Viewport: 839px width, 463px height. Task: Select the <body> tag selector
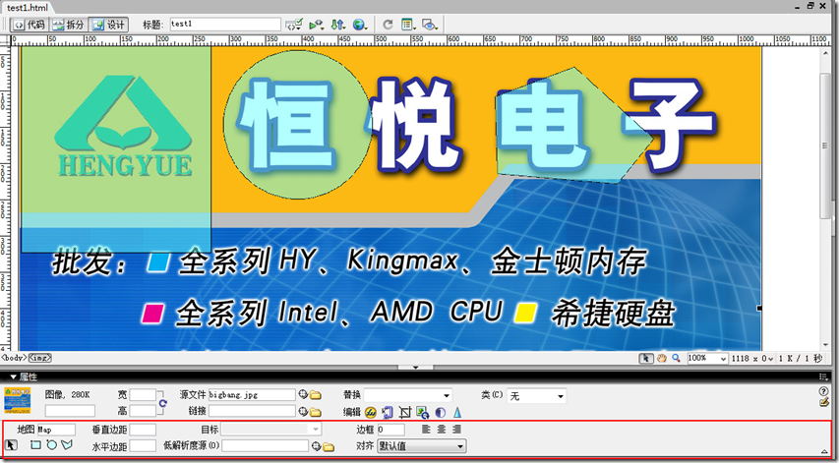[15, 358]
